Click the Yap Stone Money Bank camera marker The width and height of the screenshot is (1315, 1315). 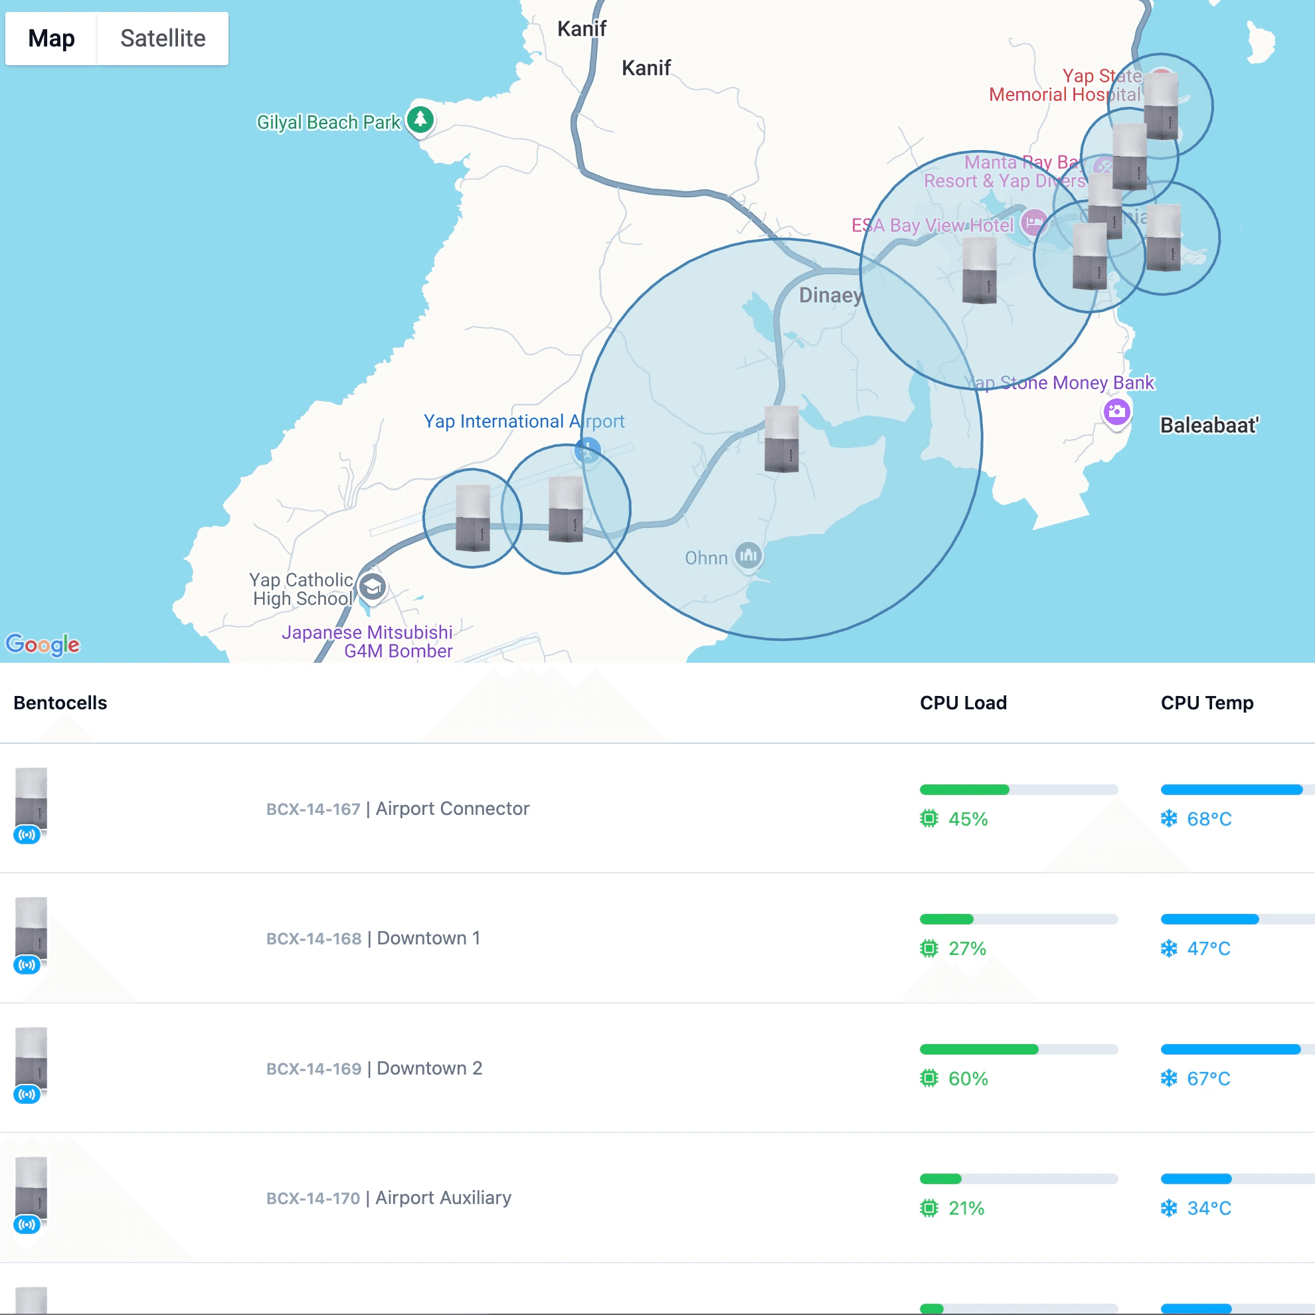coord(1116,411)
